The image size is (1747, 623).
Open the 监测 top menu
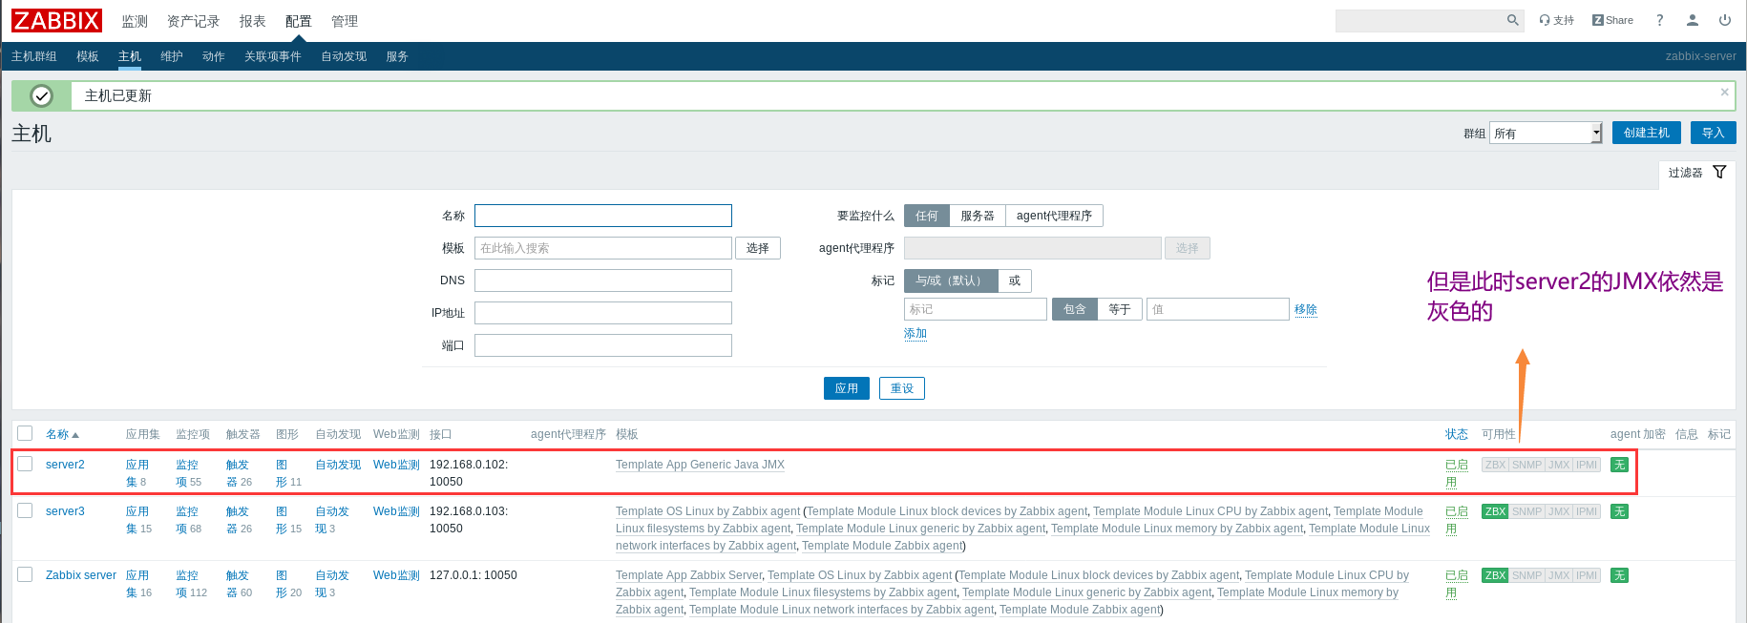(135, 21)
